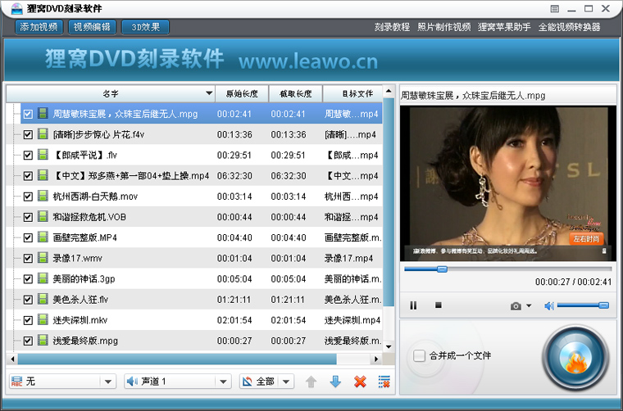Click the video preview image
The image size is (623, 411).
coord(507,183)
